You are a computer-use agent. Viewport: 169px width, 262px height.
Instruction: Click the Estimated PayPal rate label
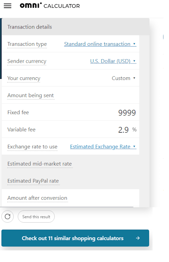[x=33, y=181]
